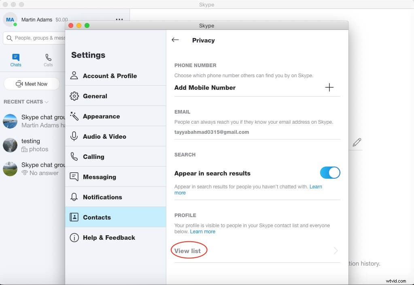The height and width of the screenshot is (285, 414).
Task: Switch to the Chats tab
Action: [15, 61]
